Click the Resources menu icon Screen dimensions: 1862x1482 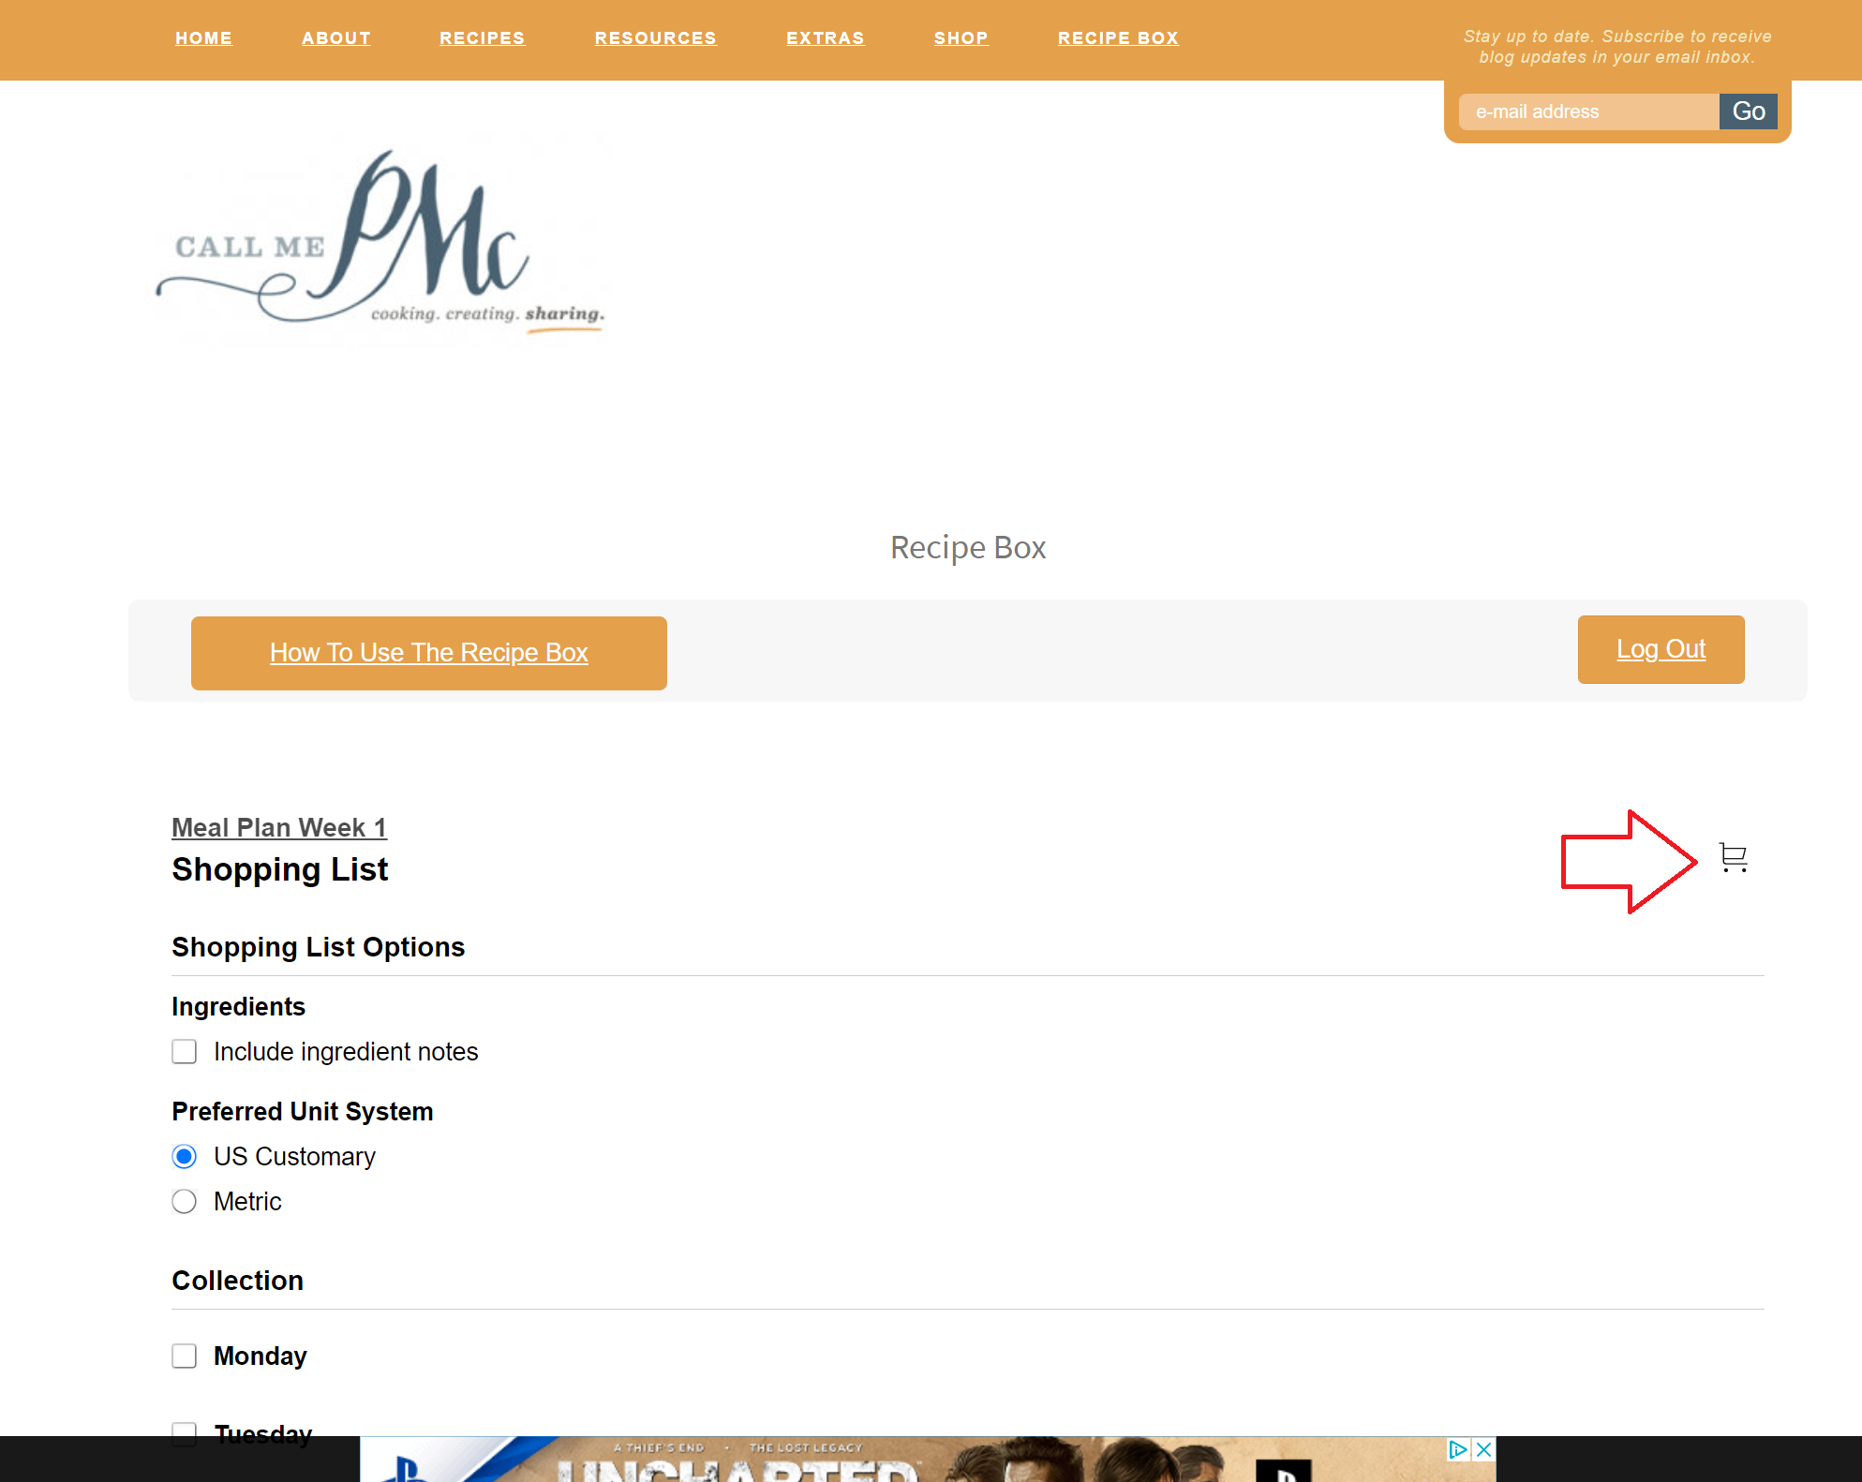tap(657, 37)
